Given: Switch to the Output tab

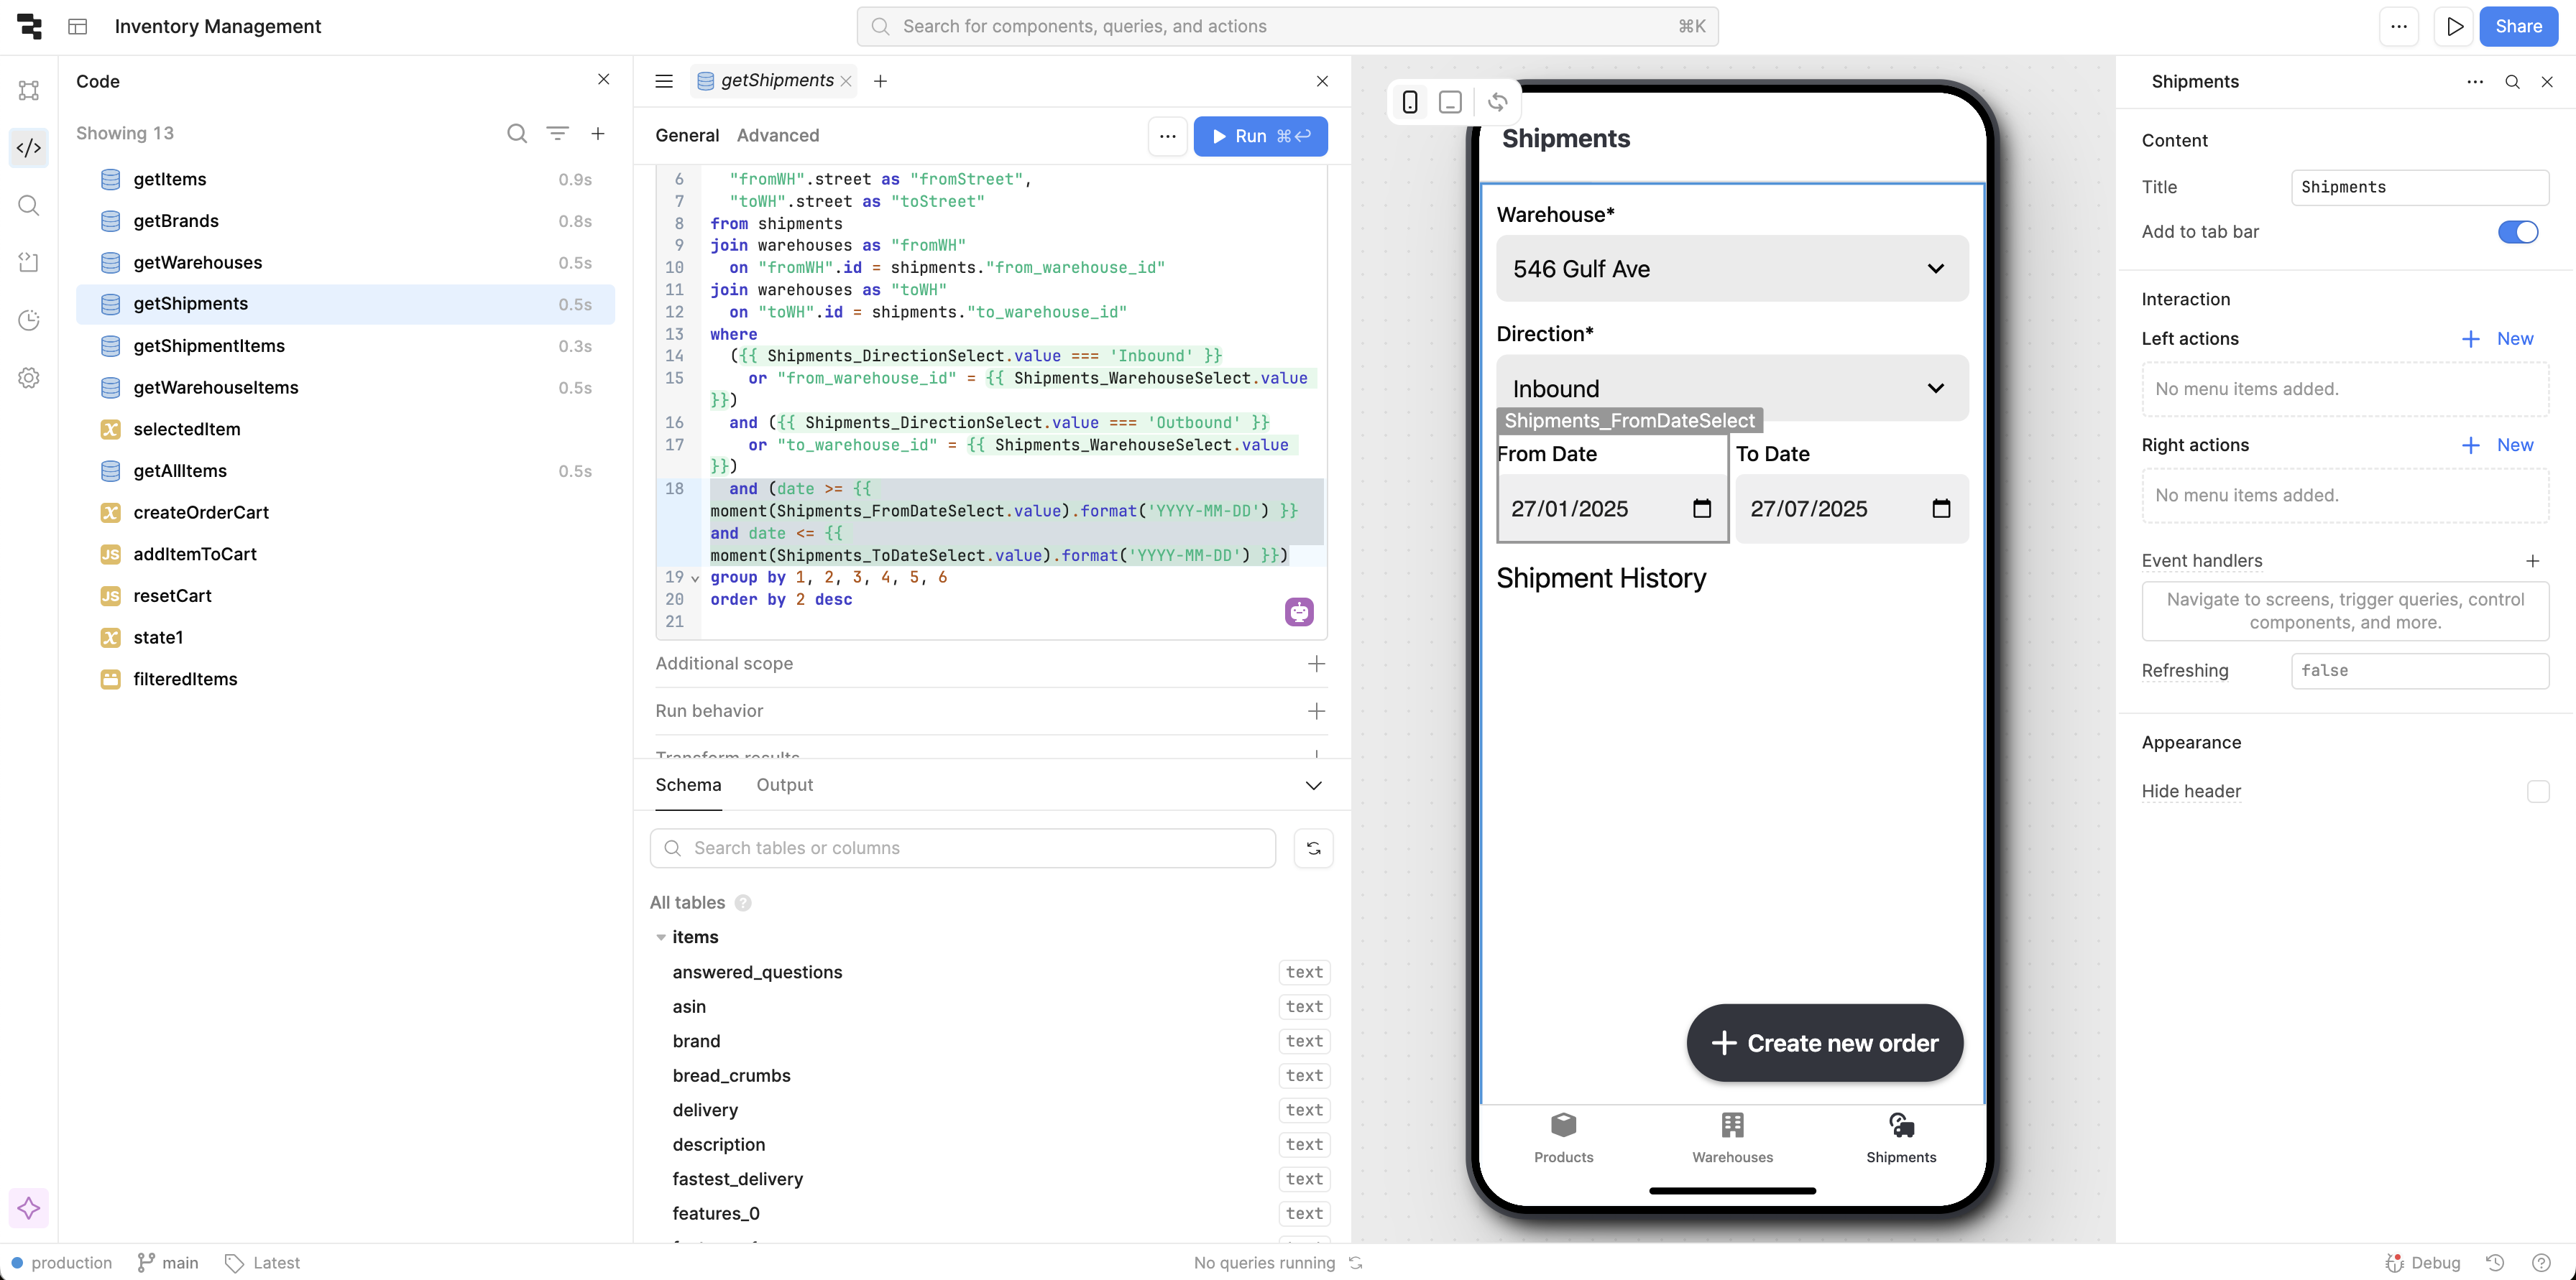Looking at the screenshot, I should click(785, 785).
